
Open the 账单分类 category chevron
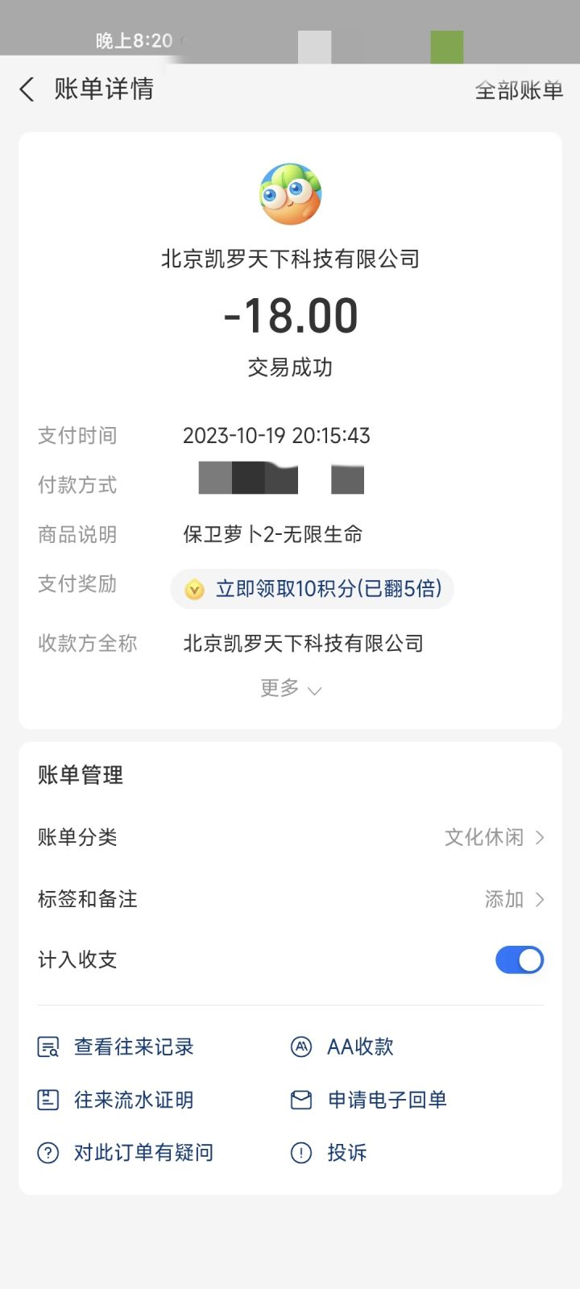540,838
